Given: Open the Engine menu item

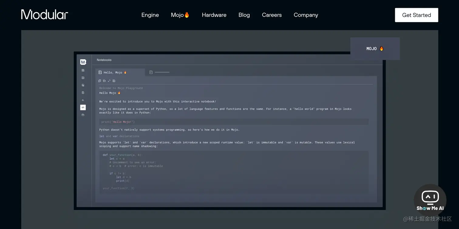Looking at the screenshot, I should click(150, 15).
